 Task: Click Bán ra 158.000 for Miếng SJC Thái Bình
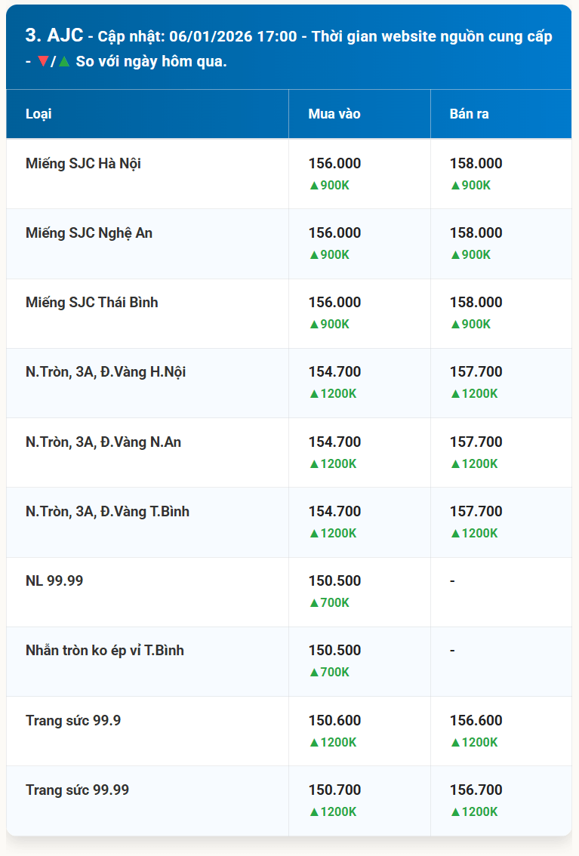point(476,302)
